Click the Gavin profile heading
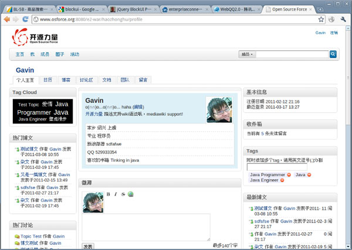Viewport: 352px width, 250px height. coord(25,70)
